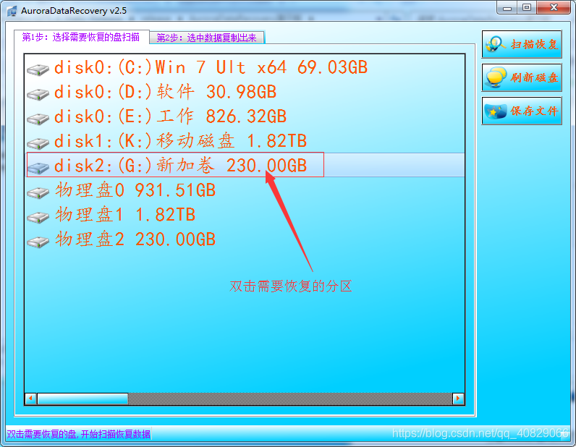The image size is (576, 447).
Task: Close the AuroraDataRecovery window
Action: [x=554, y=7]
